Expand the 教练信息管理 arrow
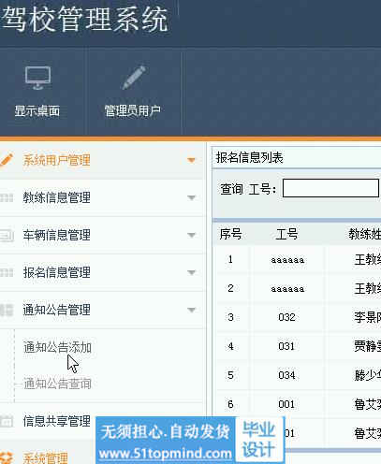Image resolution: width=381 pixels, height=464 pixels. 191,197
